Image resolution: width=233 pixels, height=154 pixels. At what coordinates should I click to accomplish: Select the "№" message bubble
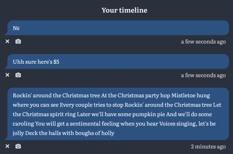pyautogui.click(x=116, y=28)
